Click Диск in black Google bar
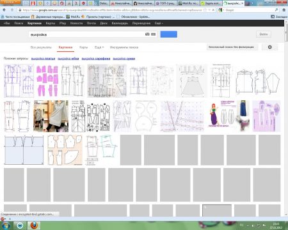 [104, 23]
